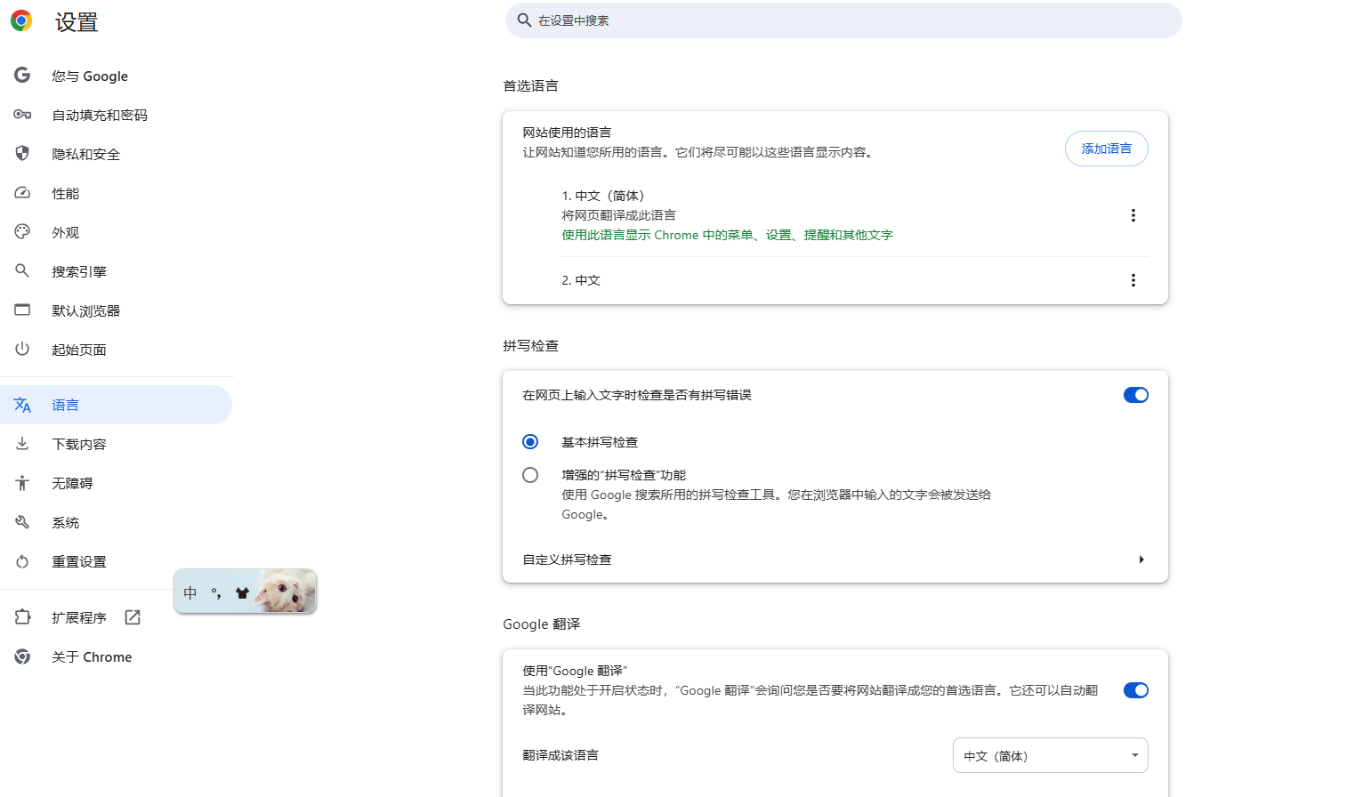This screenshot has height=797, width=1363.
Task: Select 语言 in sidebar
Action: [116, 405]
